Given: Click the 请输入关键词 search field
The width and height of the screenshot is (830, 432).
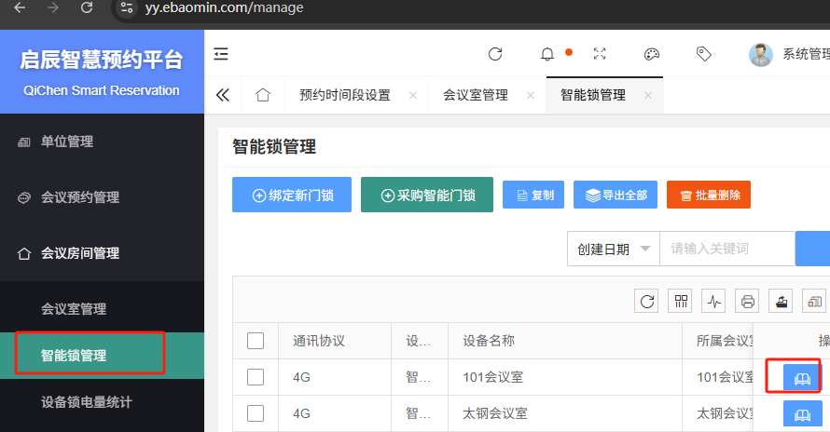Looking at the screenshot, I should click(x=726, y=249).
